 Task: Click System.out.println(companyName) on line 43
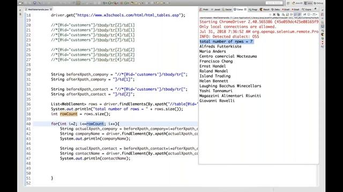click(x=95, y=139)
